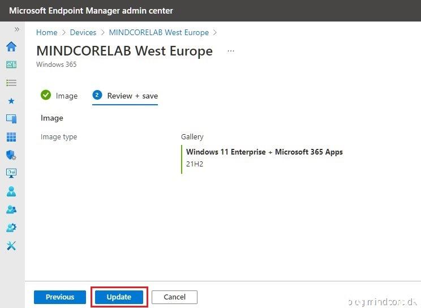Go to Devices breadcrumb link
The height and width of the screenshot is (308, 421).
[83, 33]
